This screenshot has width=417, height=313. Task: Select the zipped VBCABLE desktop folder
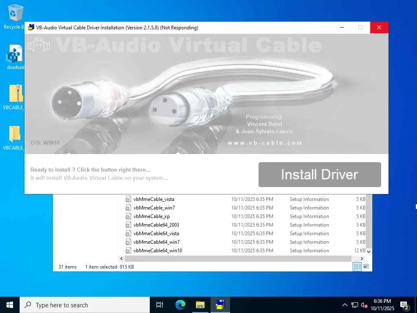14,97
